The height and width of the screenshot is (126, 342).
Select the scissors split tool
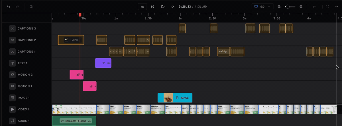32,7
